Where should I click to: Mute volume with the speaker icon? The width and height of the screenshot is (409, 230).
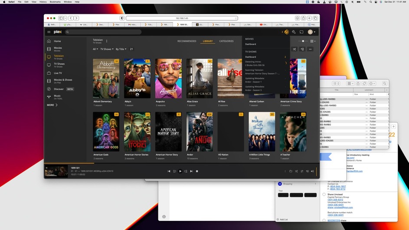tap(312, 171)
